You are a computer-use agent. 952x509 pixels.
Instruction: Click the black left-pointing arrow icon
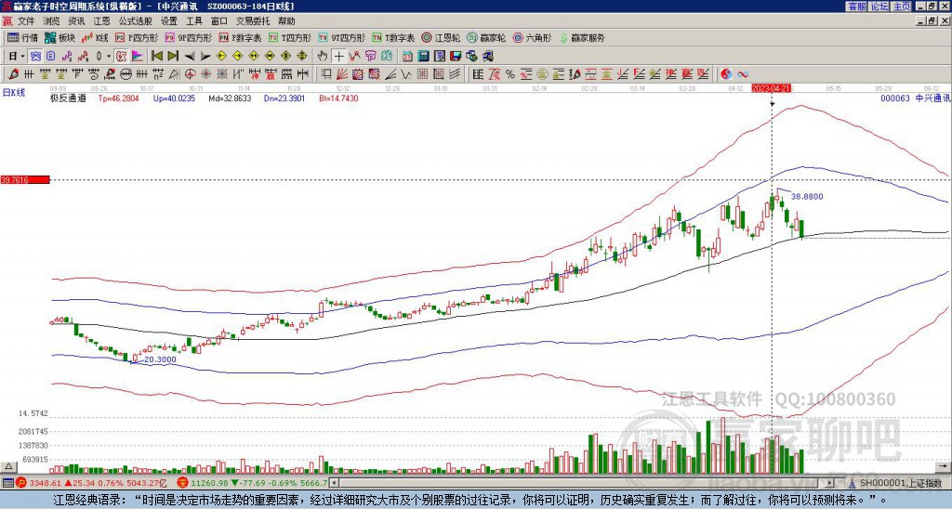click(x=190, y=56)
